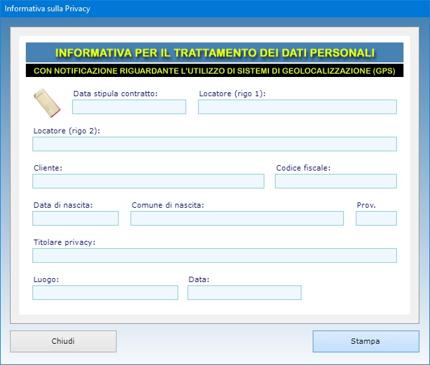Screen dimensions: 430x365
Task: Click the 'Data:' label near the bottom
Action: tap(199, 279)
